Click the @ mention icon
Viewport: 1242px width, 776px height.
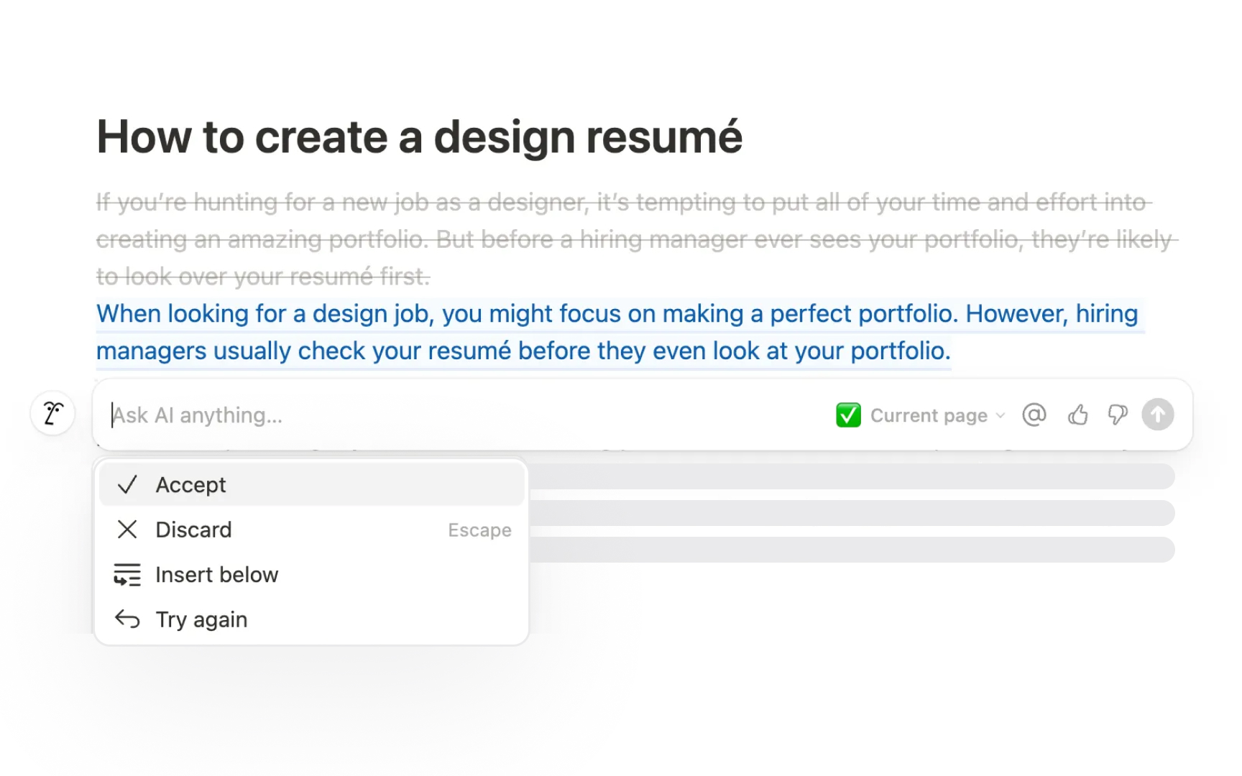1034,415
